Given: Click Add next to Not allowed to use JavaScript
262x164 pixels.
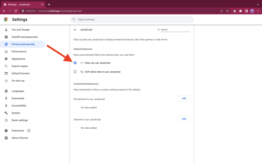Looking at the screenshot, I should point(184,98).
